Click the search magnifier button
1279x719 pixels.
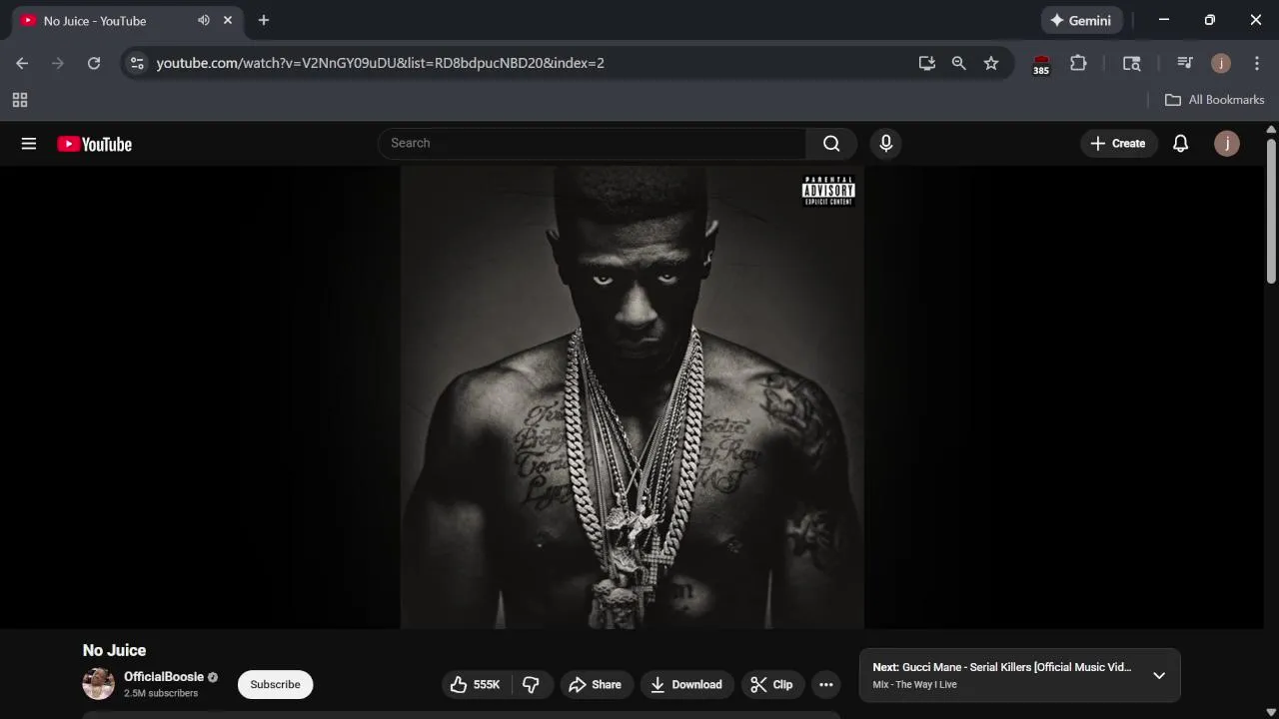831,144
